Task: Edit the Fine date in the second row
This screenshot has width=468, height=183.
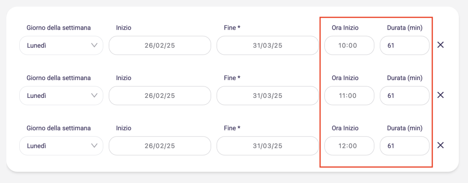Action: point(267,96)
